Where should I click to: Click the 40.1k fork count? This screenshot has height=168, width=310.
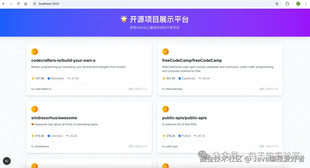coord(201,136)
